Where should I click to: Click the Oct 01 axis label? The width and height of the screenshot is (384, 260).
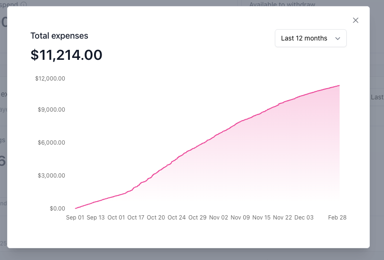tap(116, 217)
